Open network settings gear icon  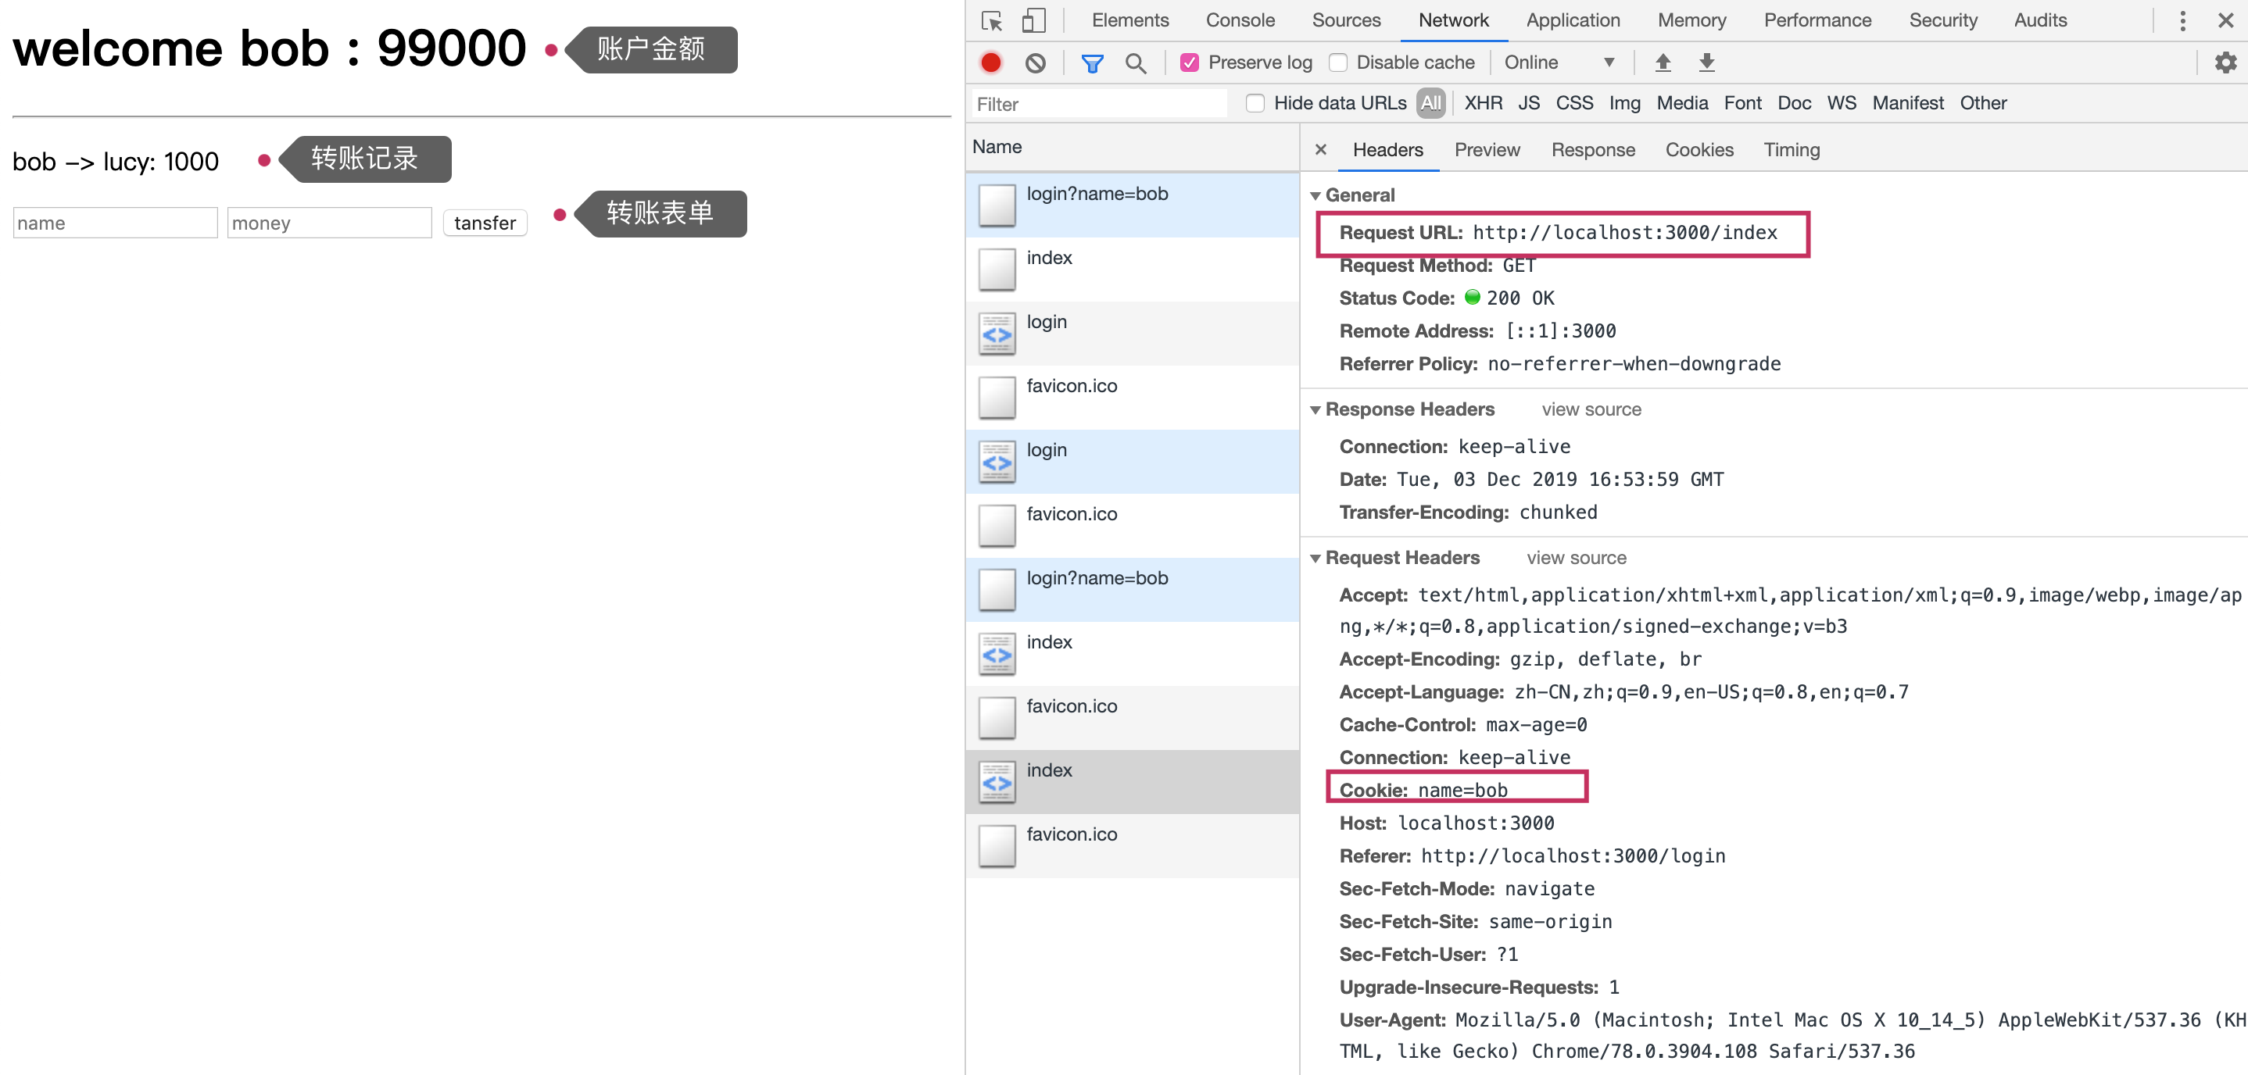2225,62
